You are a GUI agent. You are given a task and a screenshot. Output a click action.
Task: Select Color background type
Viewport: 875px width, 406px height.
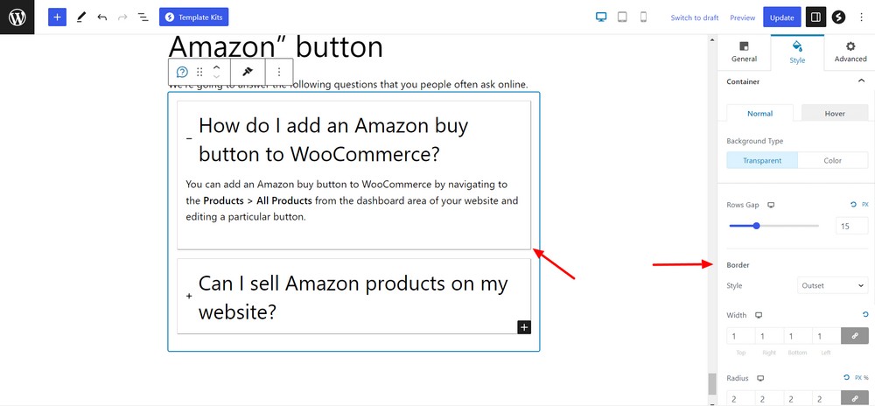[832, 160]
